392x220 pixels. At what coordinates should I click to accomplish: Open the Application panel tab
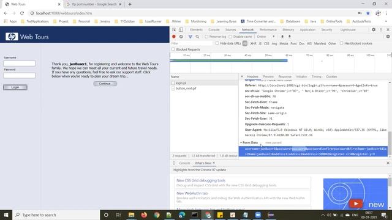[x=307, y=30]
